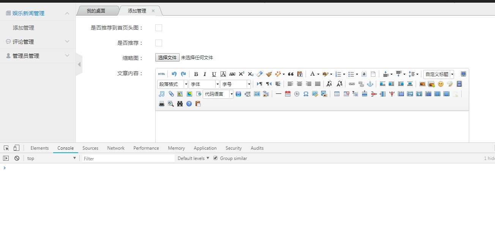Toggle HTML source view in editor

tap(162, 74)
